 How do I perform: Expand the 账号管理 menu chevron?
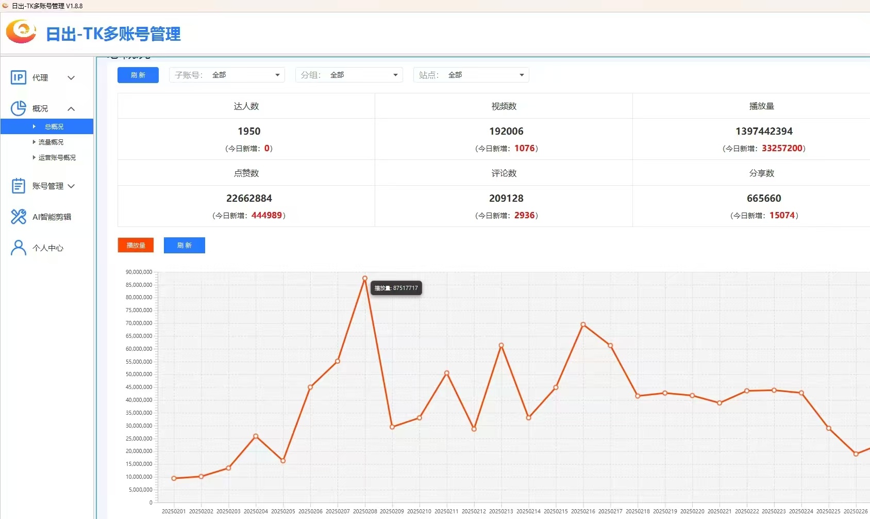click(71, 186)
